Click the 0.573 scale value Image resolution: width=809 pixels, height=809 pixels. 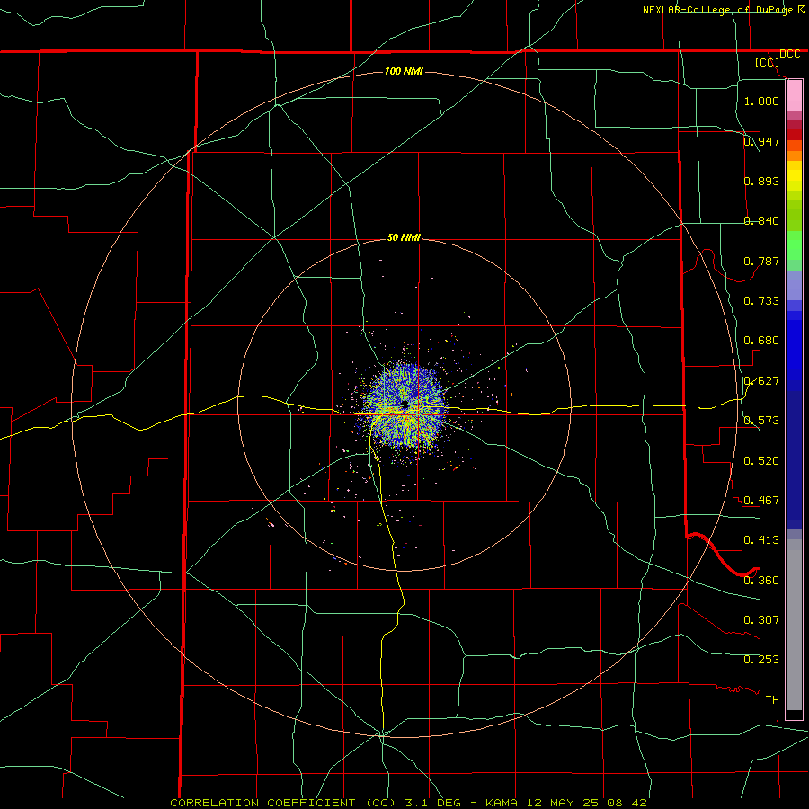[761, 421]
